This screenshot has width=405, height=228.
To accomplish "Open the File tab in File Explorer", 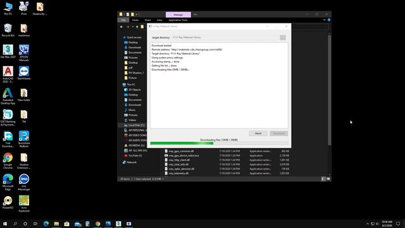I will pyautogui.click(x=123, y=20).
